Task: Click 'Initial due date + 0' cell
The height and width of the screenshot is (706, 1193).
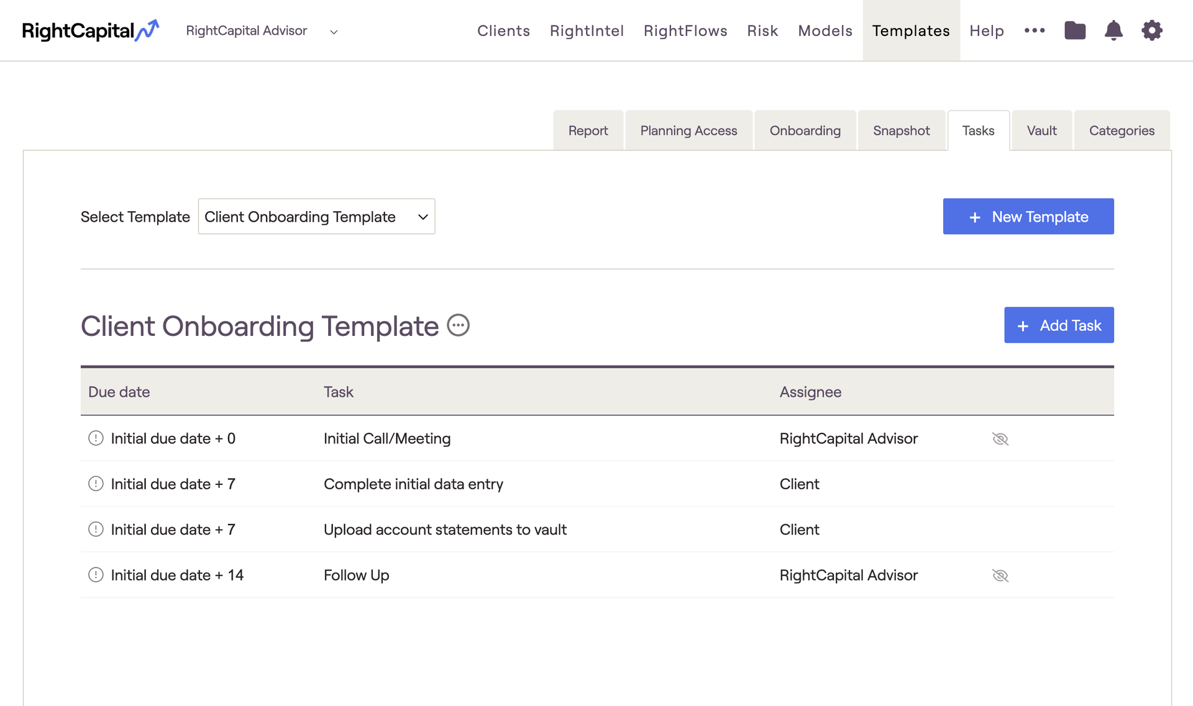Action: coord(173,438)
